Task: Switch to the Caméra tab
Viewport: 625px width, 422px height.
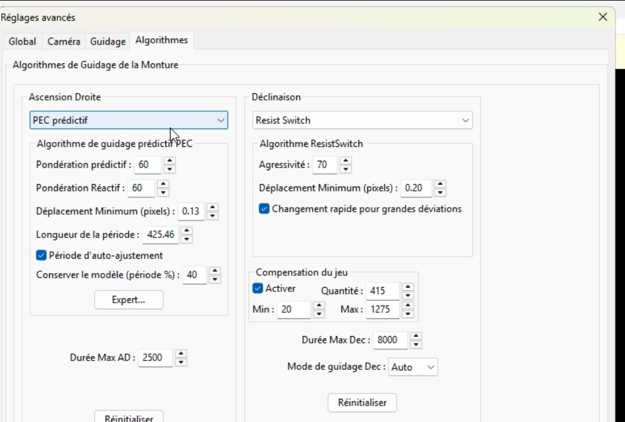Action: tap(62, 41)
